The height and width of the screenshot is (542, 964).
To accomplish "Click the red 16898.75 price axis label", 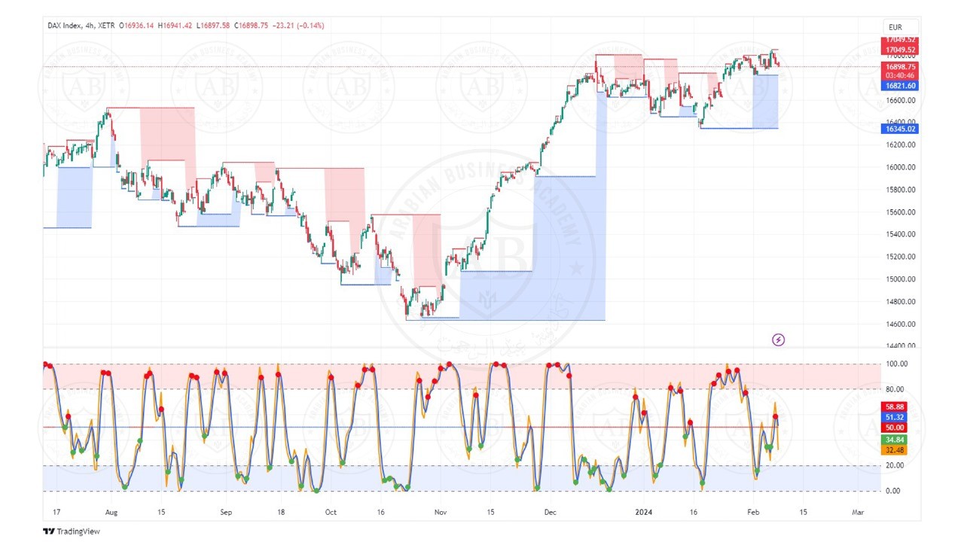I will (x=900, y=67).
